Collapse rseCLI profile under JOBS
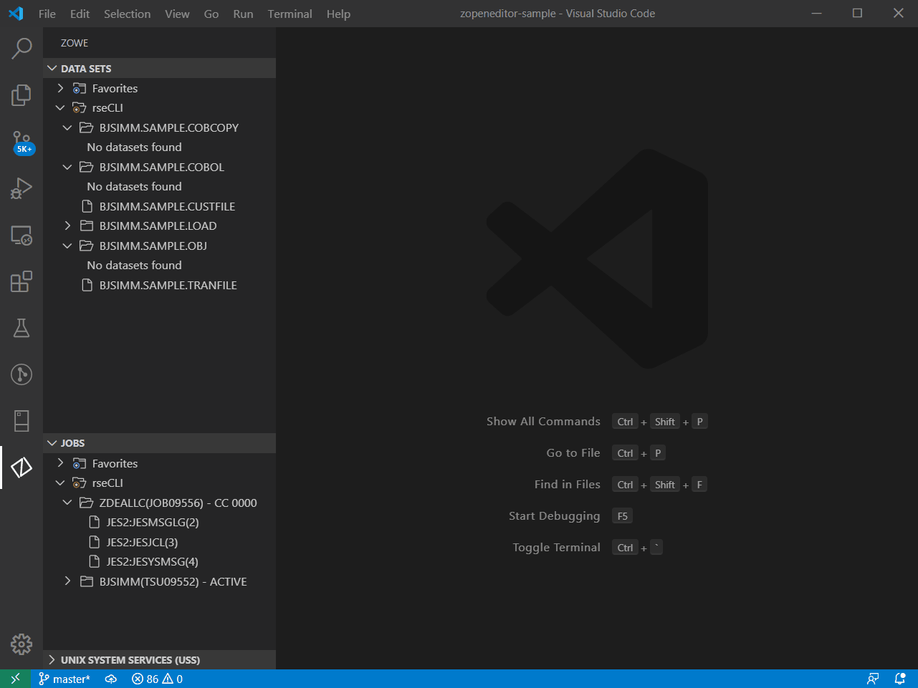Viewport: 918px width, 688px height. click(60, 483)
